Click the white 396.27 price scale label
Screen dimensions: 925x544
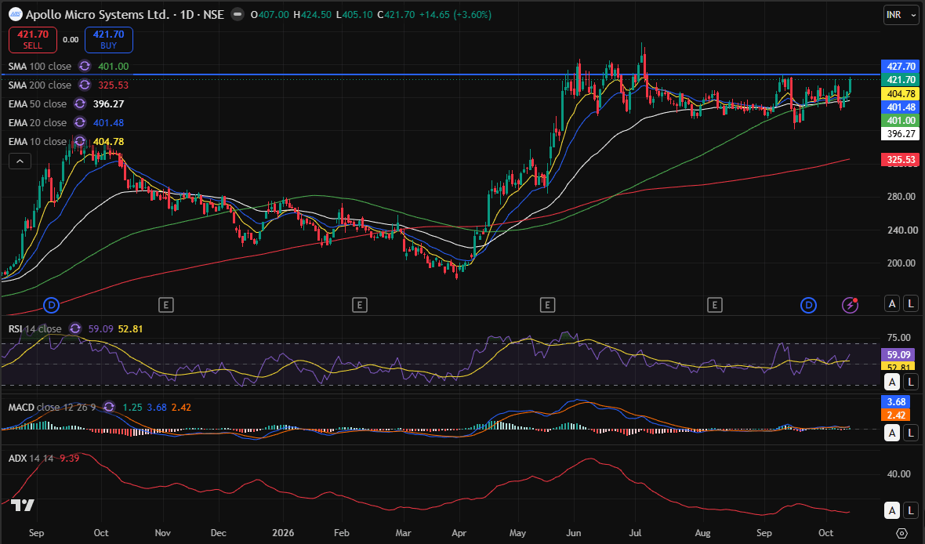(x=900, y=133)
